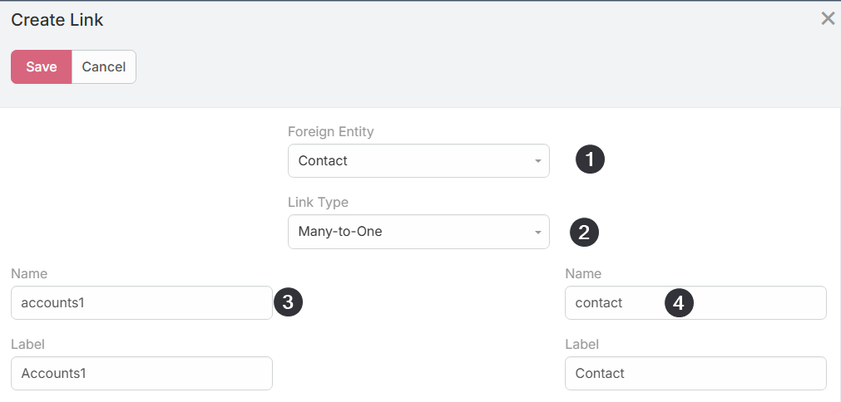
Task: Click the Link Type dropdown caret arrow
Action: pos(537,233)
